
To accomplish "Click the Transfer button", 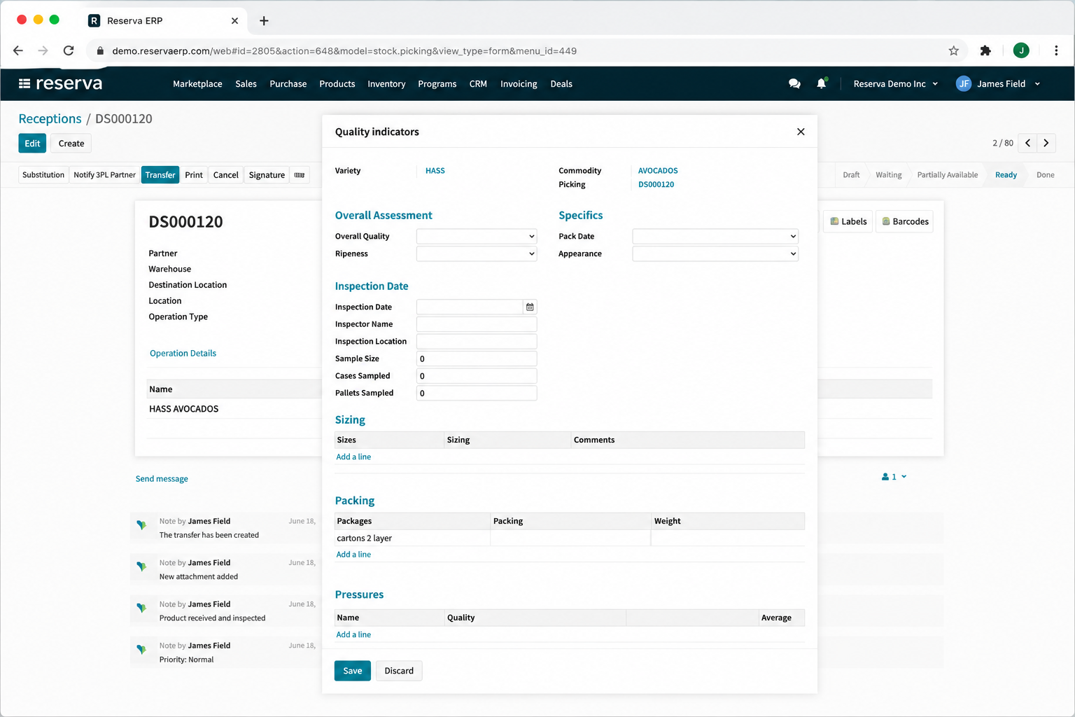I will pyautogui.click(x=160, y=175).
